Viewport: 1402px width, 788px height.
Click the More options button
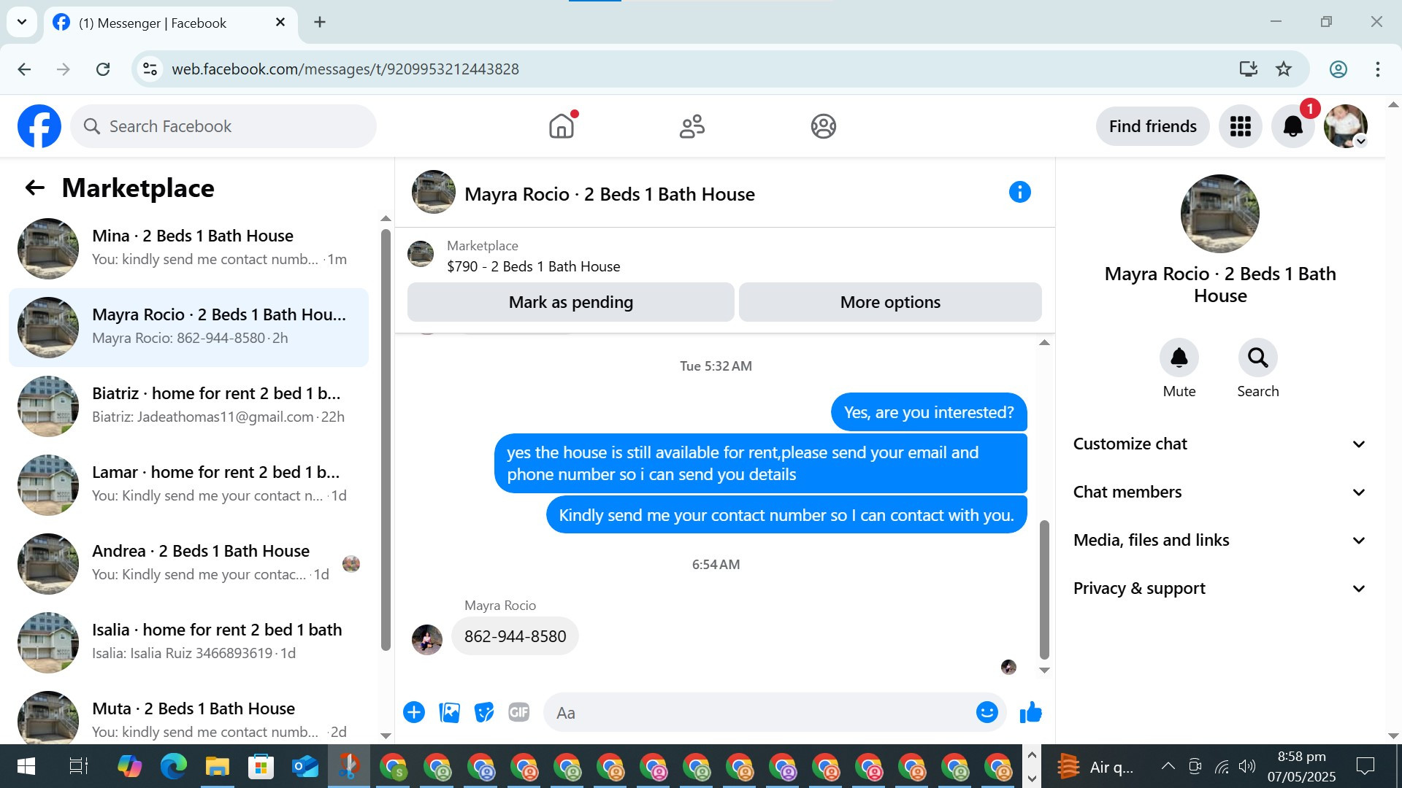(x=889, y=302)
